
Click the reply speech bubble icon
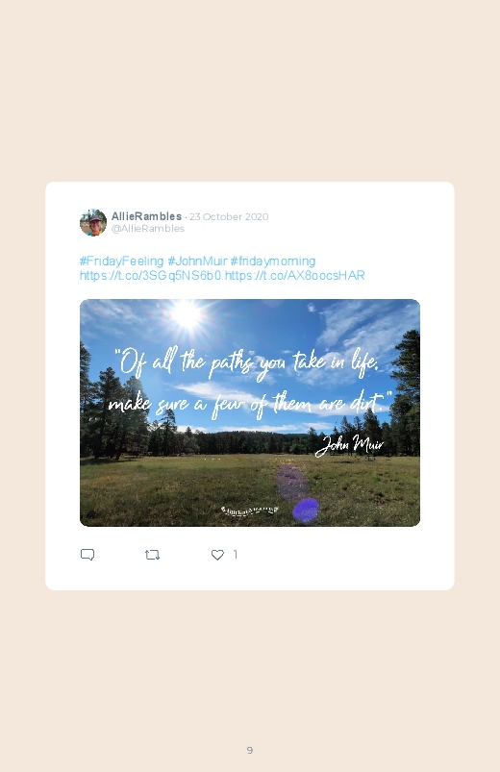[x=87, y=555]
